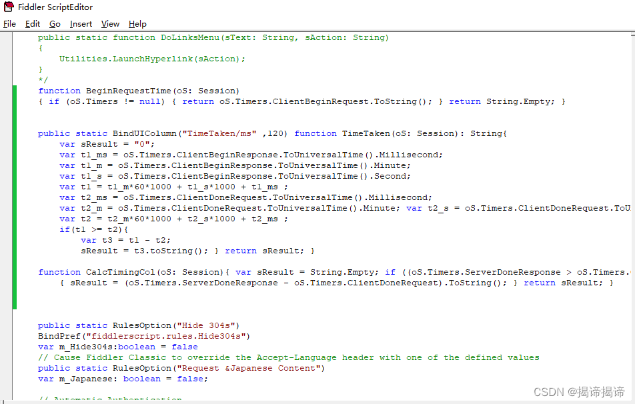The image size is (635, 404).
Task: Click the DoLinksMenu function declaration line
Action: click(x=213, y=37)
